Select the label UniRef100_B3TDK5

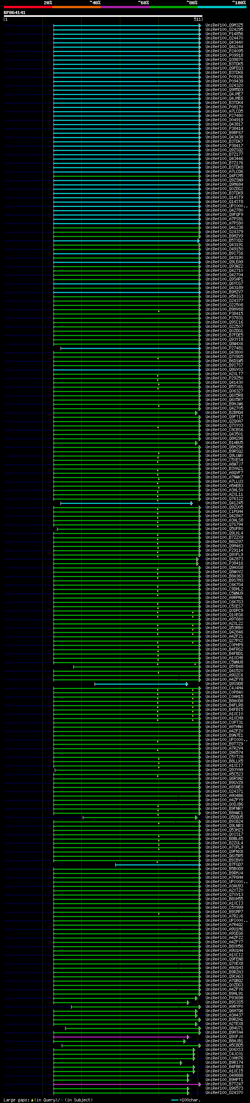click(224, 64)
